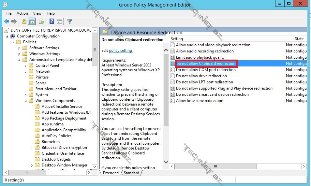Viewport: 311px width, 186px height.
Task: Expand BitLocker Drive Encryption node
Action: 32,148
